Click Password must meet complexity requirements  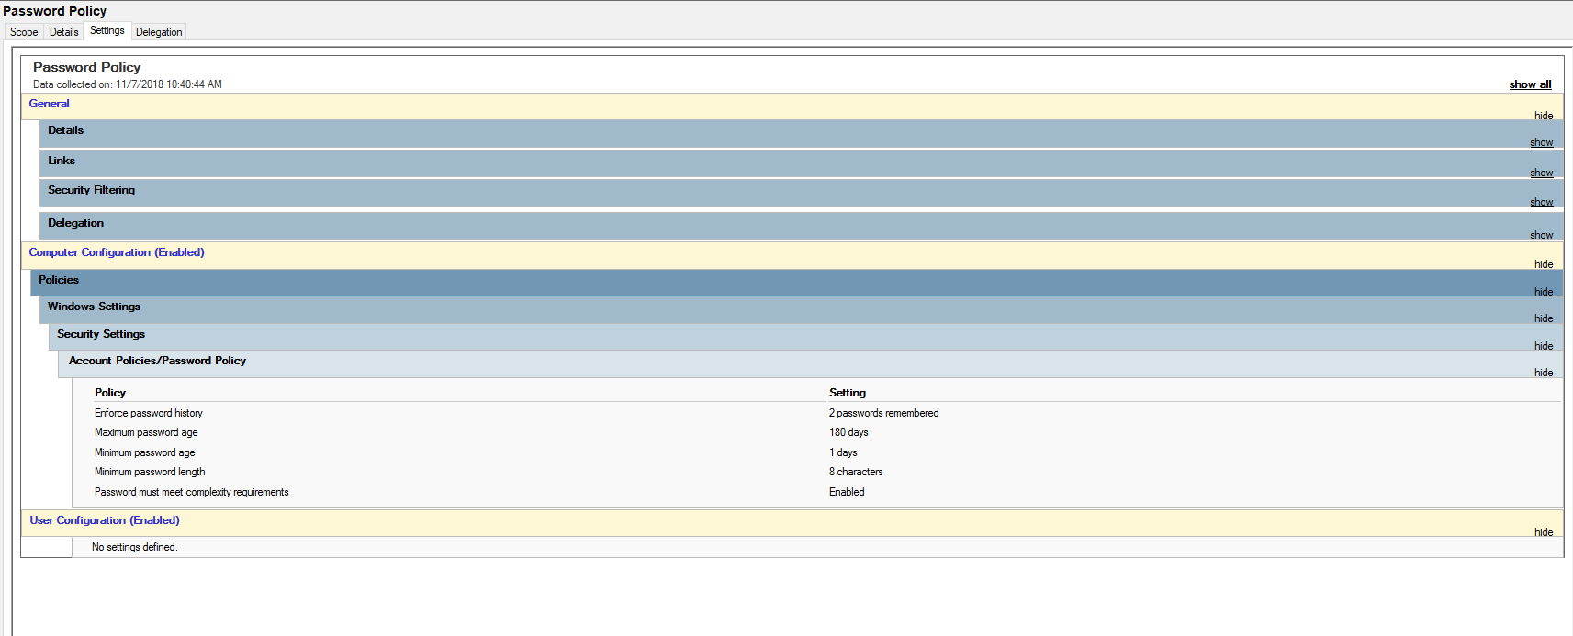(191, 492)
